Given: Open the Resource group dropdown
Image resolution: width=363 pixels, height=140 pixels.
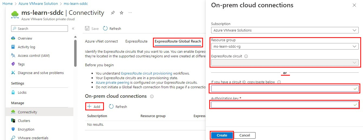Looking at the screenshot, I should coord(285,47).
